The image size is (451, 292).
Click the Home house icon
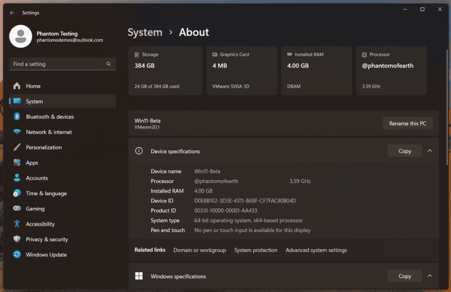(17, 86)
